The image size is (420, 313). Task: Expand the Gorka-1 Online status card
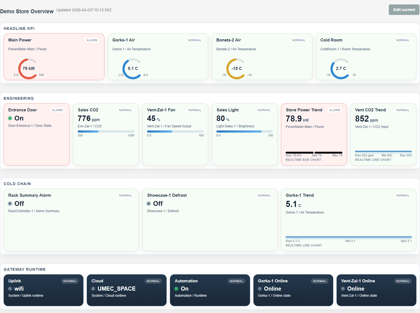[293, 290]
